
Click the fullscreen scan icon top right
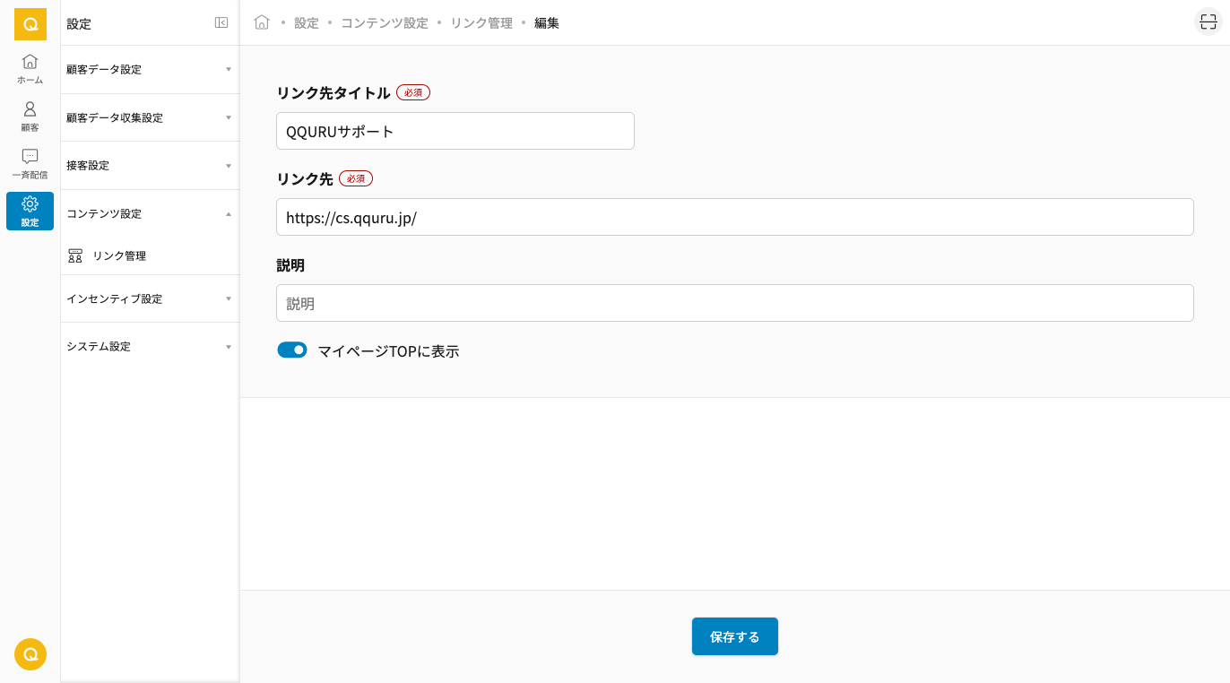tap(1208, 22)
